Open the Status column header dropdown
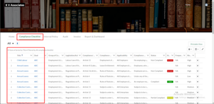 pos(164,55)
